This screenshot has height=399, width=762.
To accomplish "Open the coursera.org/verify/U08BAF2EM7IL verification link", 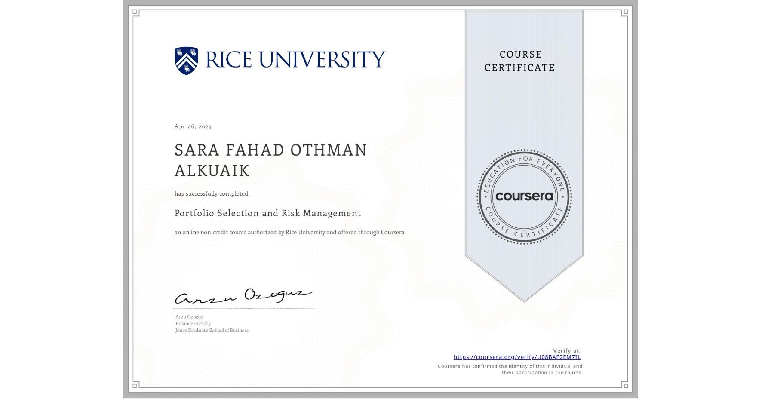I will click(517, 357).
